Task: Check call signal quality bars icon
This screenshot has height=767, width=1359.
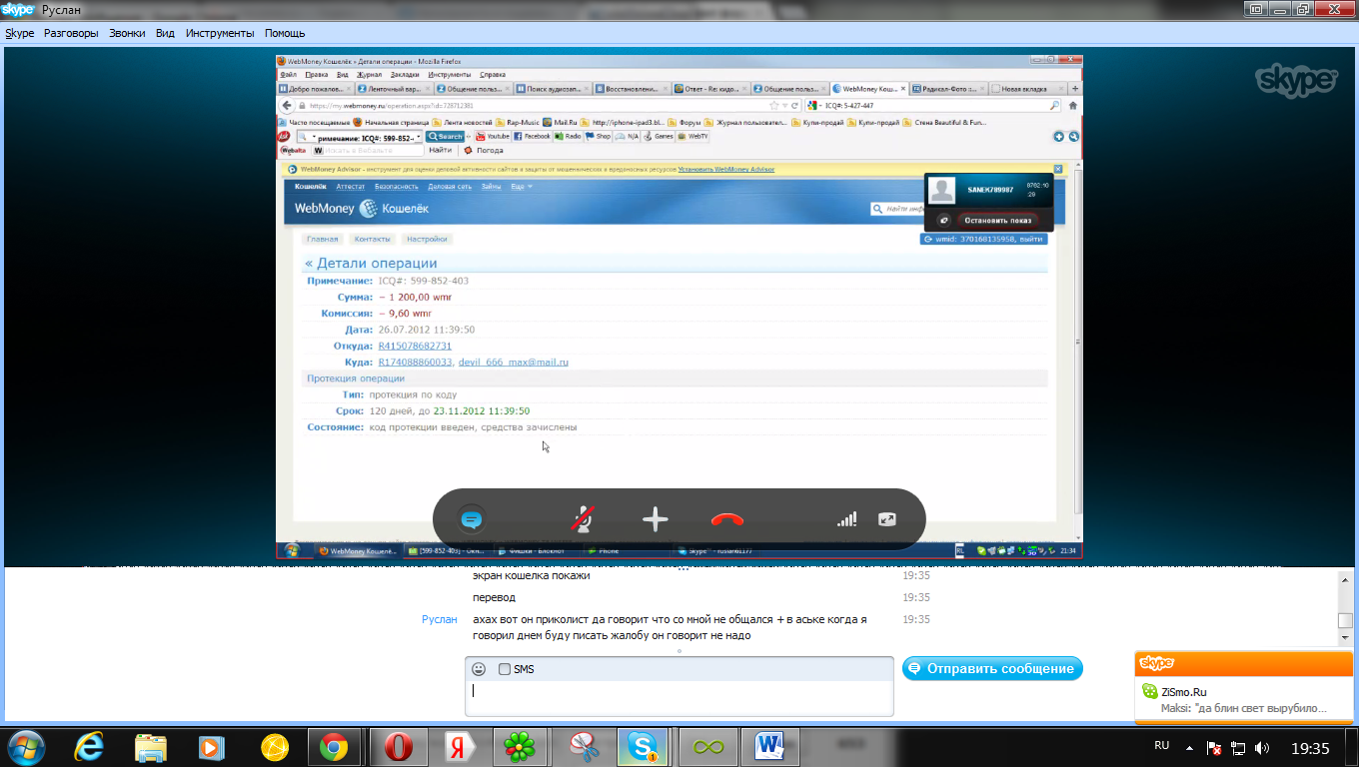Action: click(846, 519)
